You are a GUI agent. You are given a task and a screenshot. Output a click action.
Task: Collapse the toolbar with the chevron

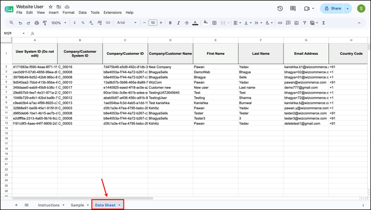[x=359, y=23]
